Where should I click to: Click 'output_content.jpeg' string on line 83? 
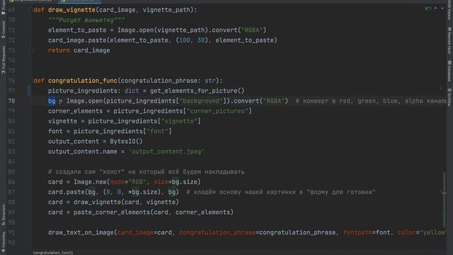click(x=166, y=152)
